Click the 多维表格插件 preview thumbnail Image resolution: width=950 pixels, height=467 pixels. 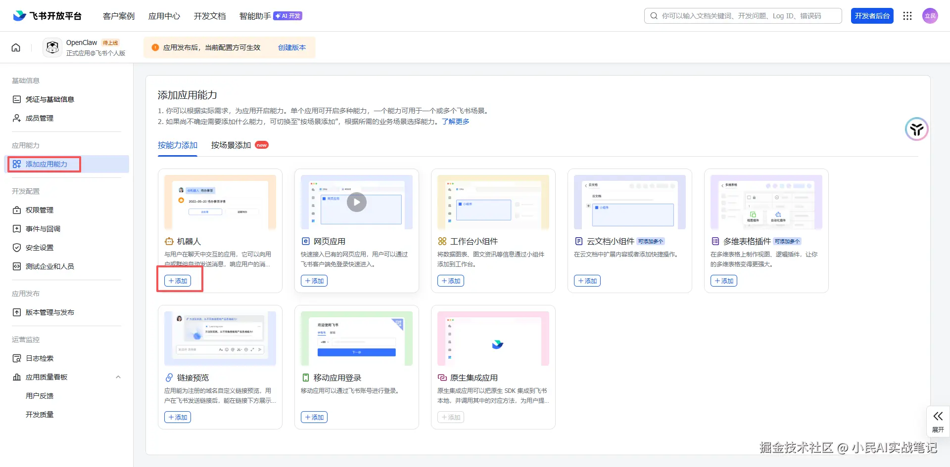(766, 202)
